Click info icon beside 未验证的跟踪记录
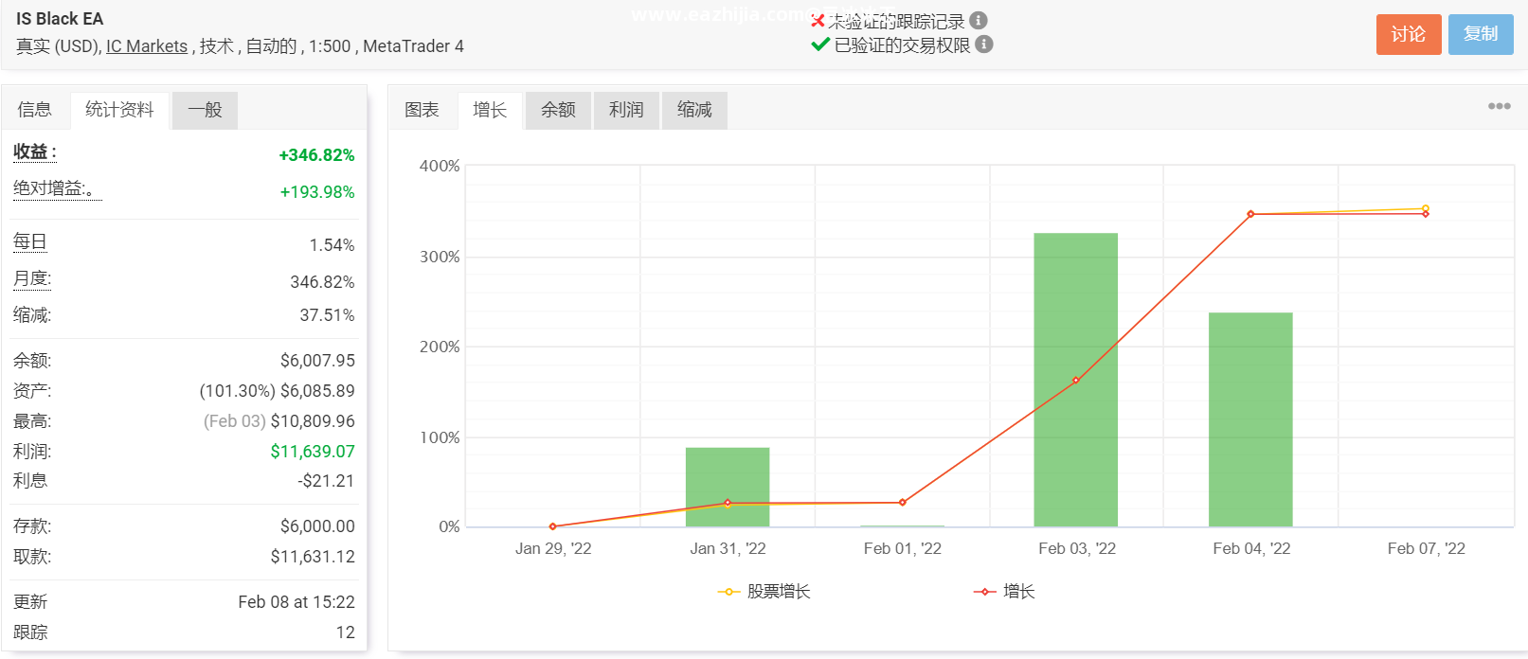This screenshot has height=659, width=1528. click(979, 21)
